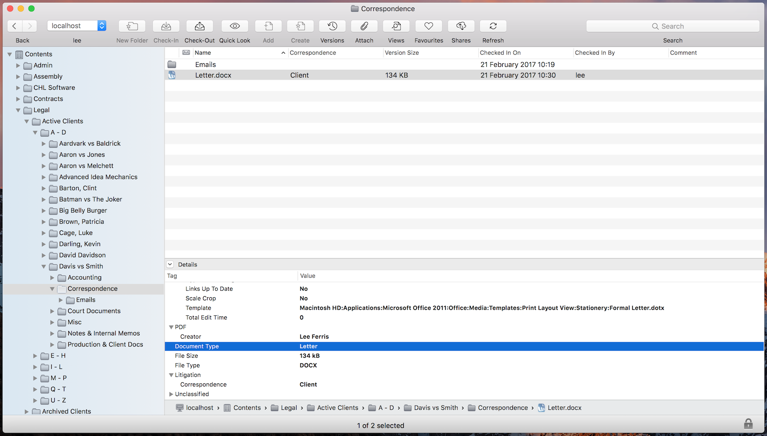Click the Attach paperclip icon
Viewport: 767px width, 436px height.
click(364, 26)
